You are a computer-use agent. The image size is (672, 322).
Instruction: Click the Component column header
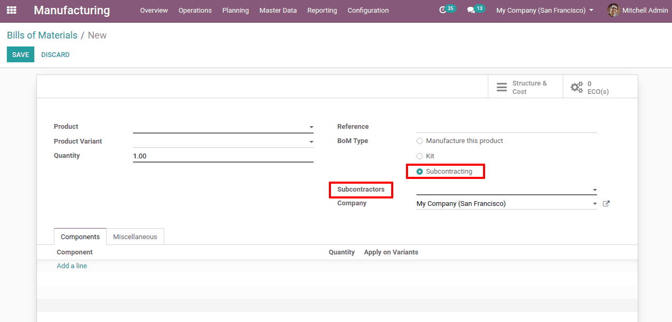tap(74, 252)
